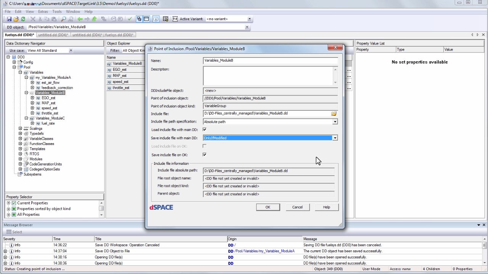Screen dimensions: 488x274
Task: Click the Find magnifier toolbar icon
Action: [63, 19]
